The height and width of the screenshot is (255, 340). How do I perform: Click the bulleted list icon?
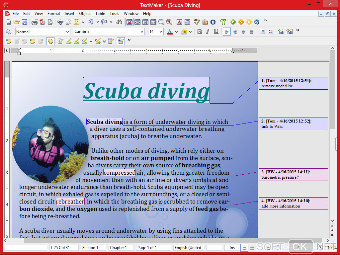[262, 32]
